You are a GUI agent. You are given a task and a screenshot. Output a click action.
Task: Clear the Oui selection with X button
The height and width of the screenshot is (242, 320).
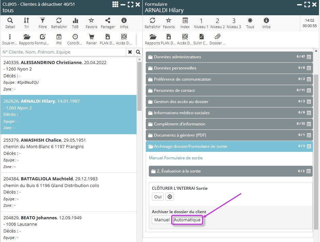coord(170,197)
